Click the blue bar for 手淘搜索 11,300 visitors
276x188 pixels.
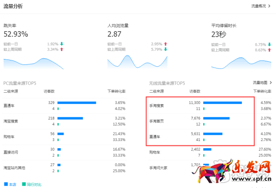223,103
